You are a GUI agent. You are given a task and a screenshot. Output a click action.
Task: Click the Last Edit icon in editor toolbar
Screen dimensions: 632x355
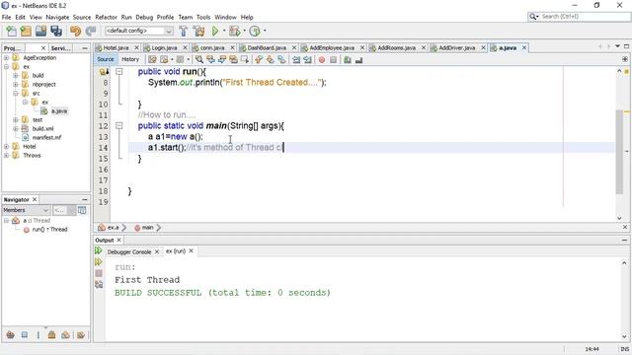(152, 59)
